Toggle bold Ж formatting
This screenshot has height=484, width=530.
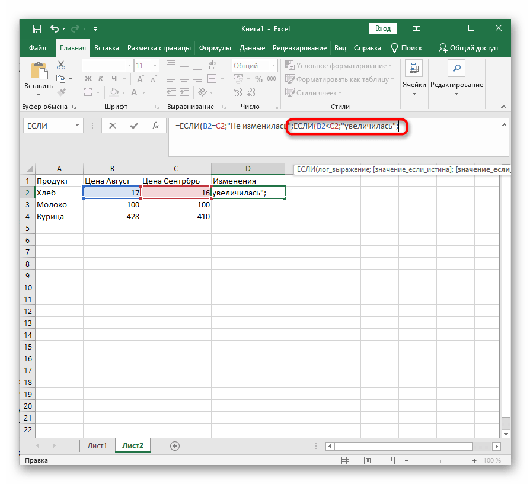[88, 79]
